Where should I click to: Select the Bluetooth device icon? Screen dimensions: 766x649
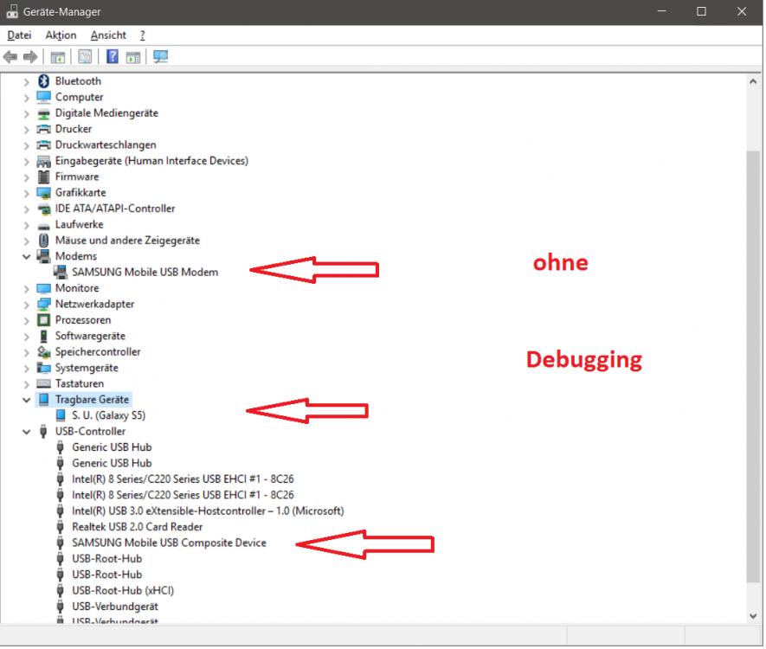coord(44,80)
